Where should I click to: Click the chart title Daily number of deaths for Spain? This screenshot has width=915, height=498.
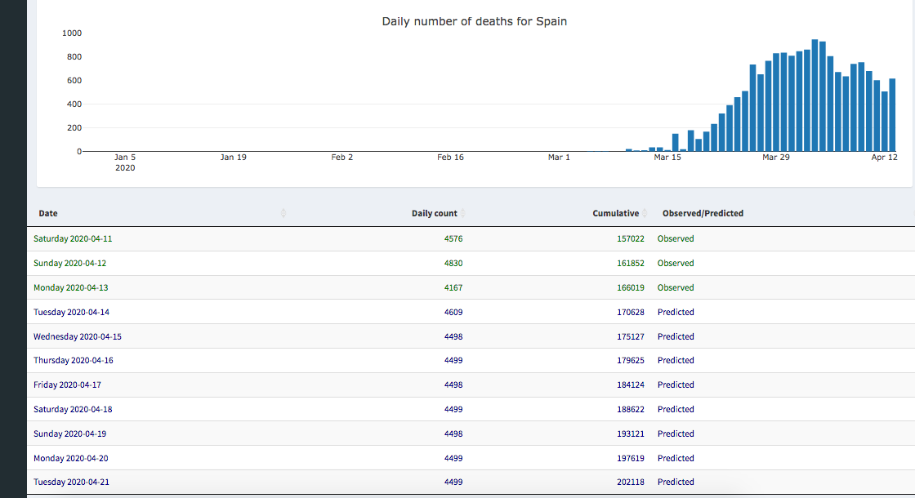474,21
